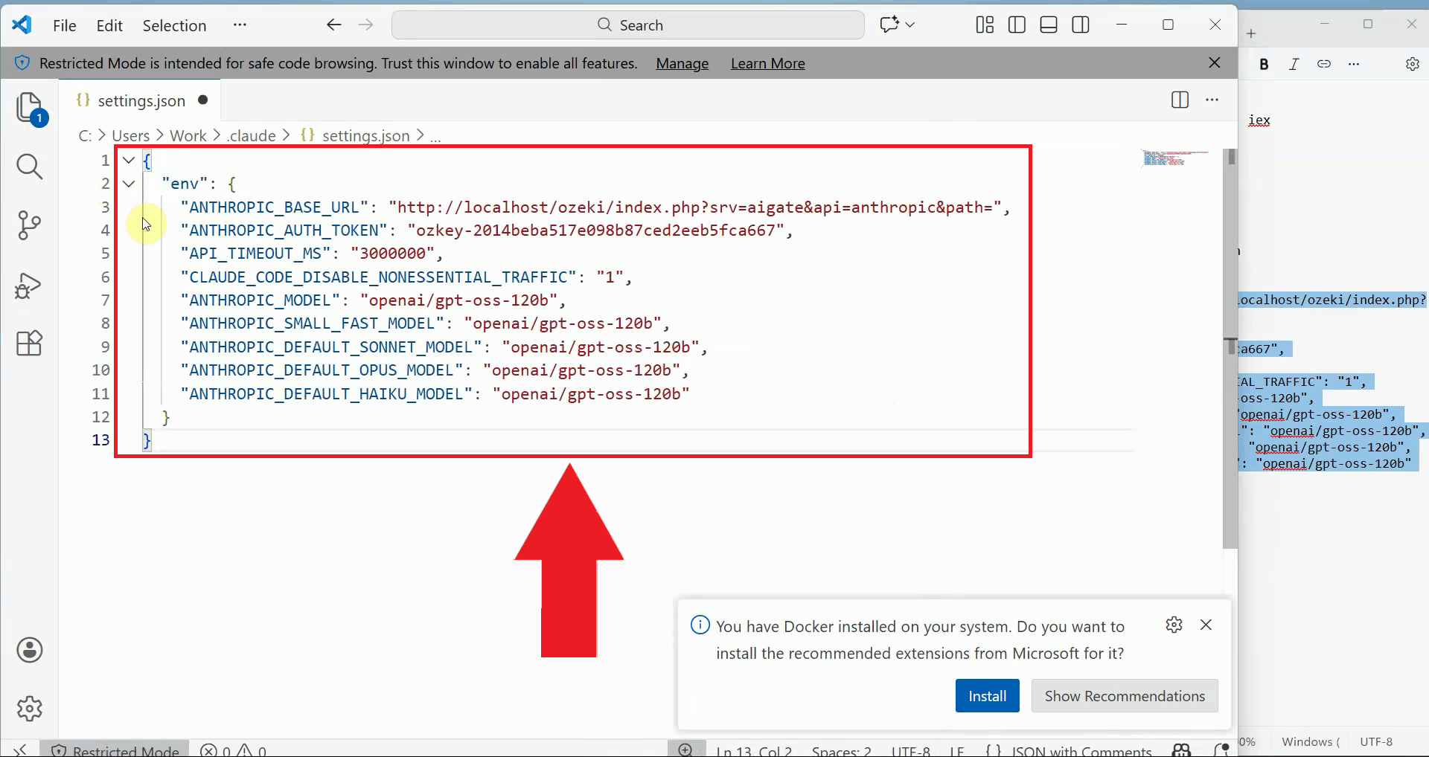Collapse the "env" block on line 2
This screenshot has width=1429, height=757.
(x=129, y=184)
